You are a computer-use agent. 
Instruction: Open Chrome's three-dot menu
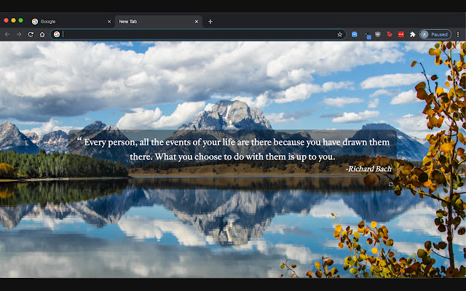[x=458, y=34]
